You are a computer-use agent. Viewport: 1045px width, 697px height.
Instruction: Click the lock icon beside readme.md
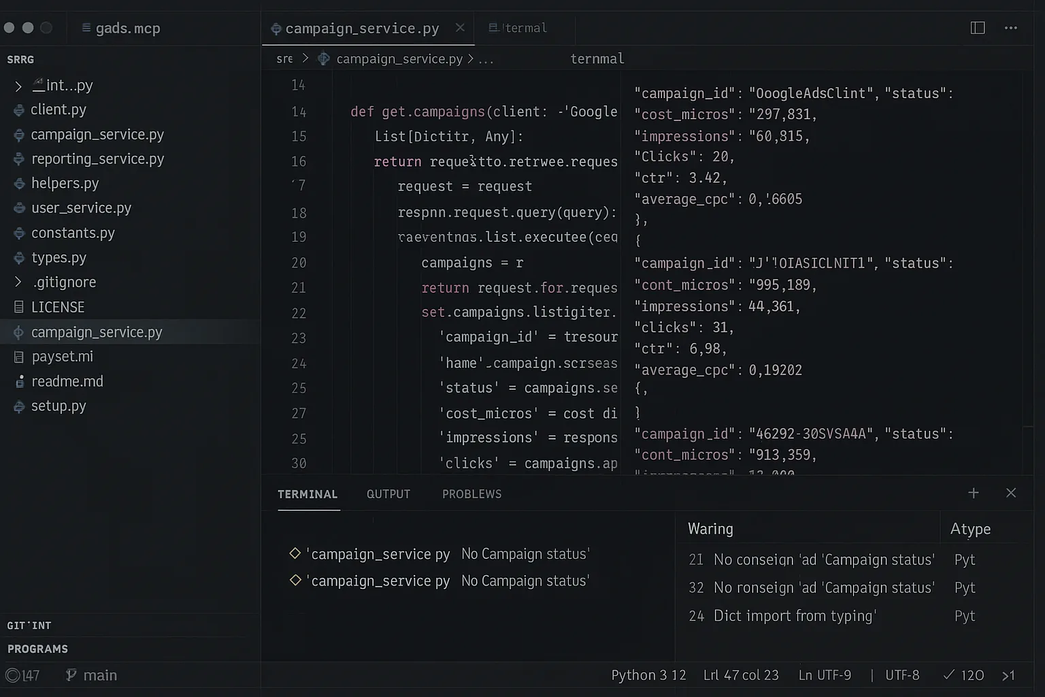click(20, 382)
